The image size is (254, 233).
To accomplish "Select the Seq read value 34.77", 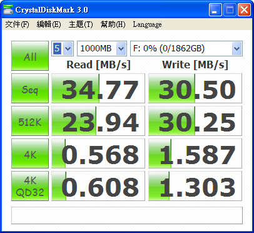I will point(98,88).
